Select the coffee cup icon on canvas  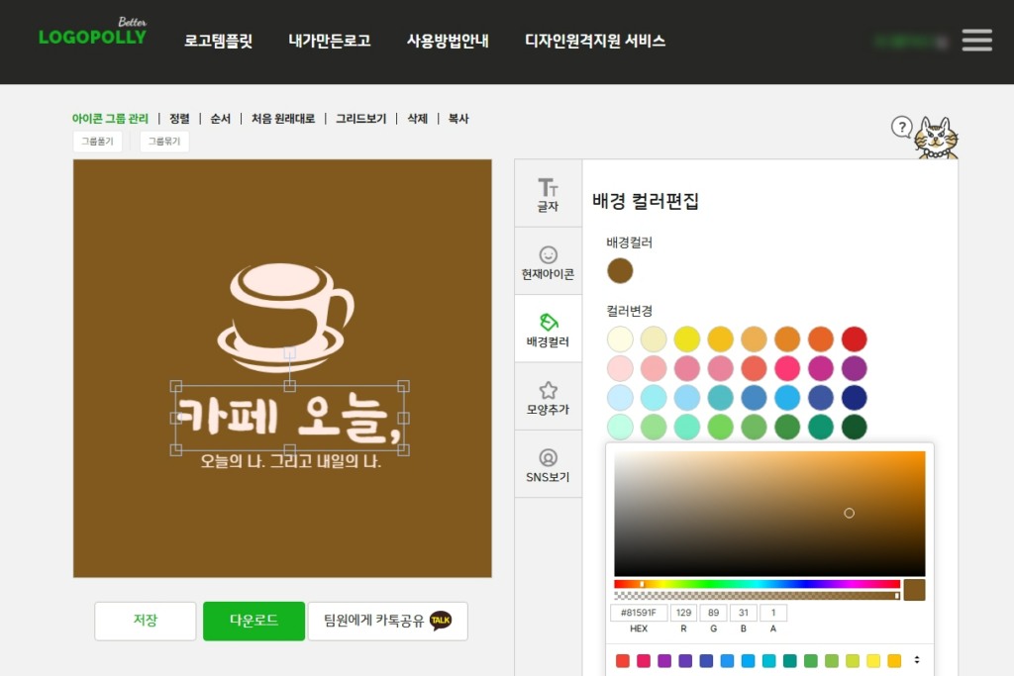click(286, 317)
